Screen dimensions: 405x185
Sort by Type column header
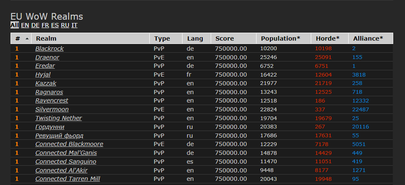pos(162,39)
